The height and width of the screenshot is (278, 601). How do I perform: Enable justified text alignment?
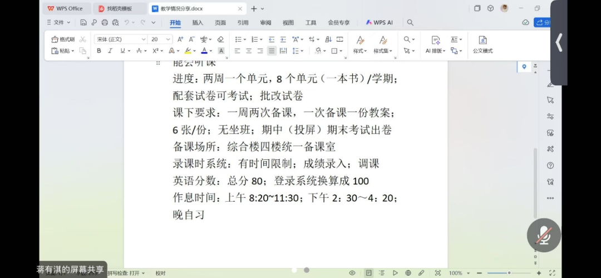(x=272, y=51)
